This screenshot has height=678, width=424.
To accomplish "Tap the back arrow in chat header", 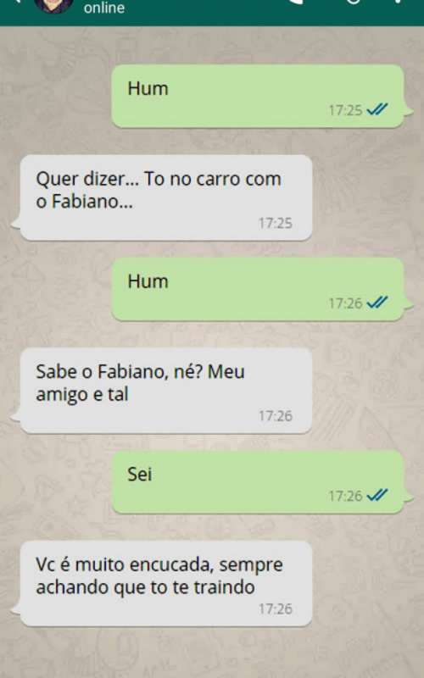I will tap(16, 2).
